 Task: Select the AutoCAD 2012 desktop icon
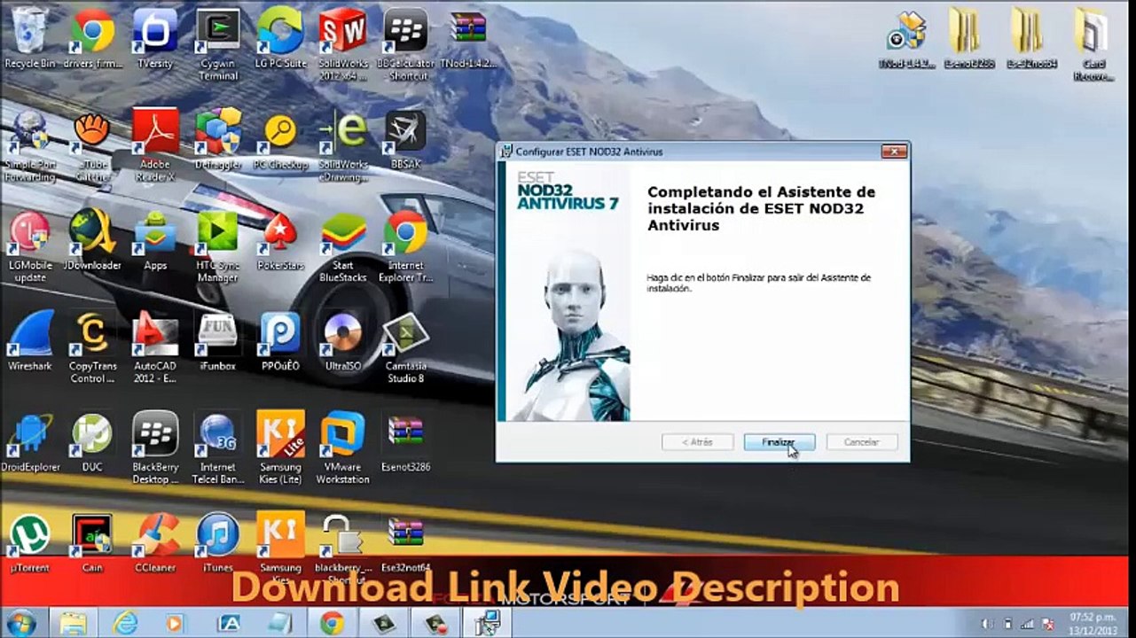[155, 347]
